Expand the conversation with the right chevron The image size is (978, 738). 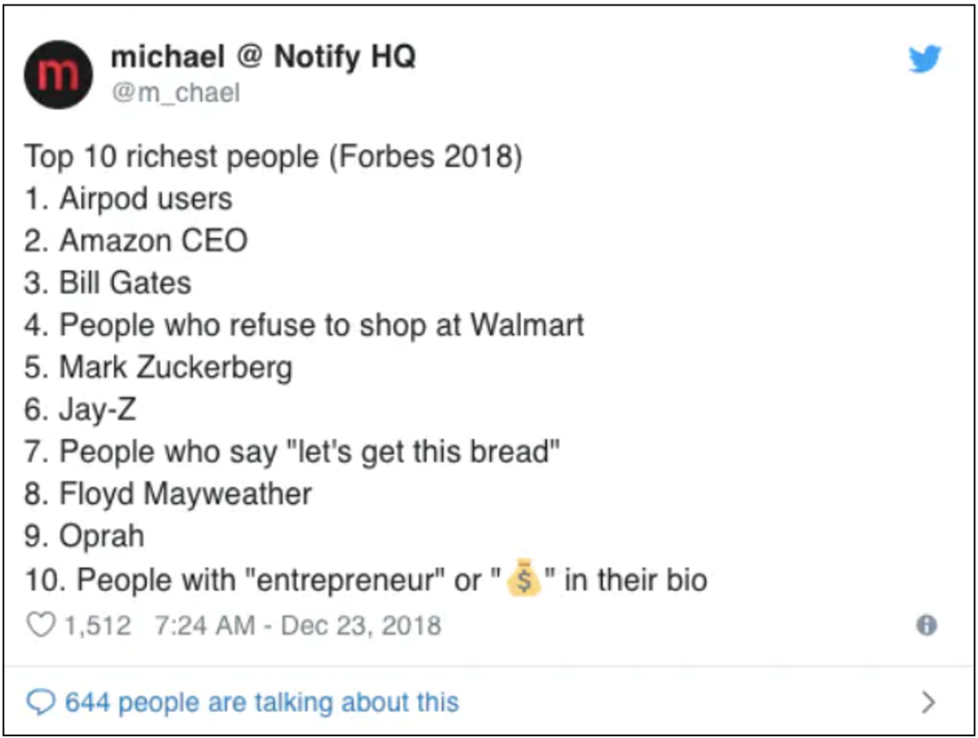pos(927,702)
